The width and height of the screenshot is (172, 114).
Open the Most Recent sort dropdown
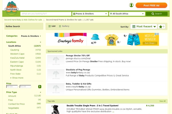144,27
